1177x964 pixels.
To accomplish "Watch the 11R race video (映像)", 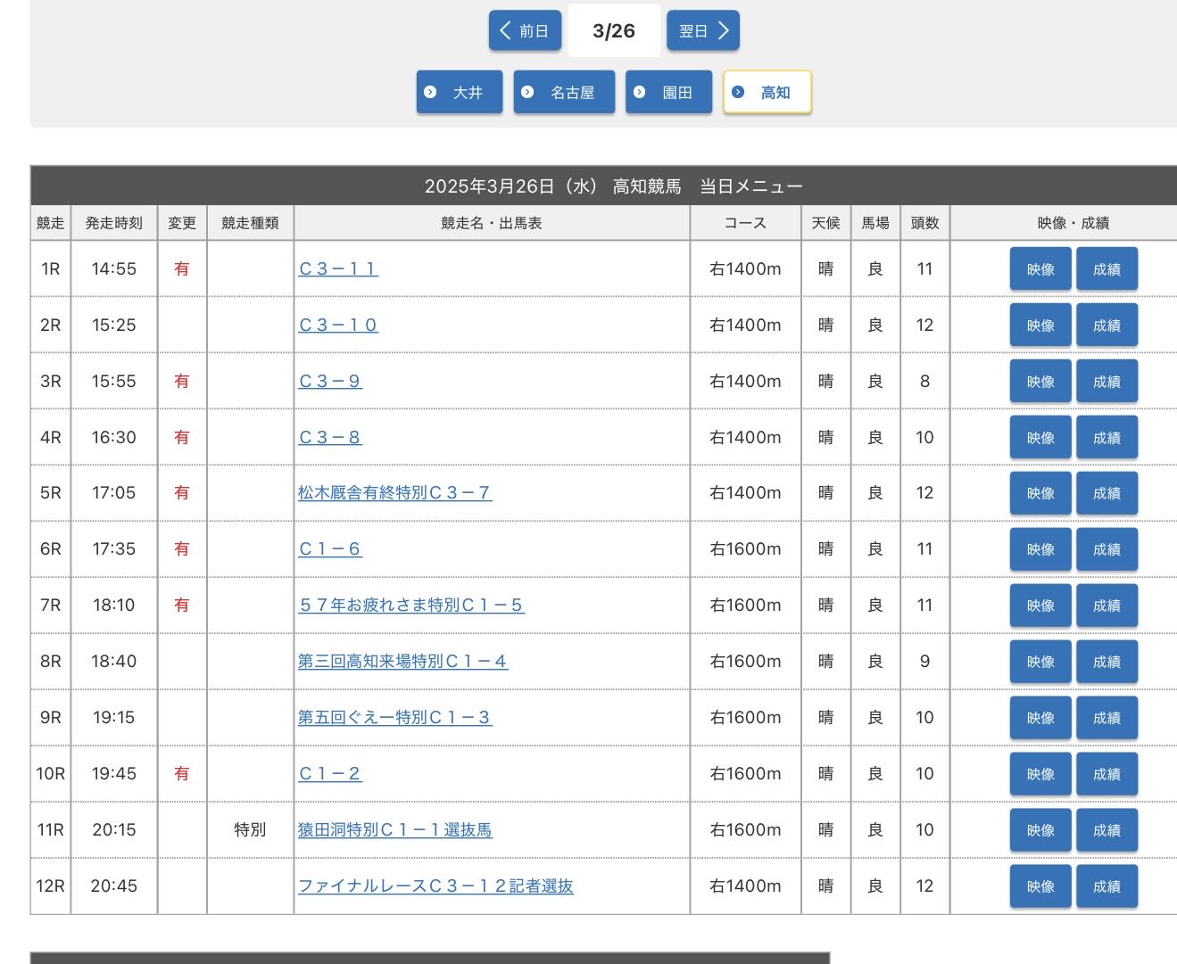I will point(1040,829).
